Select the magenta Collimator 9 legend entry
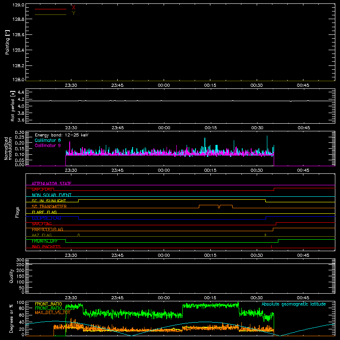The width and height of the screenshot is (340, 340). pos(48,145)
